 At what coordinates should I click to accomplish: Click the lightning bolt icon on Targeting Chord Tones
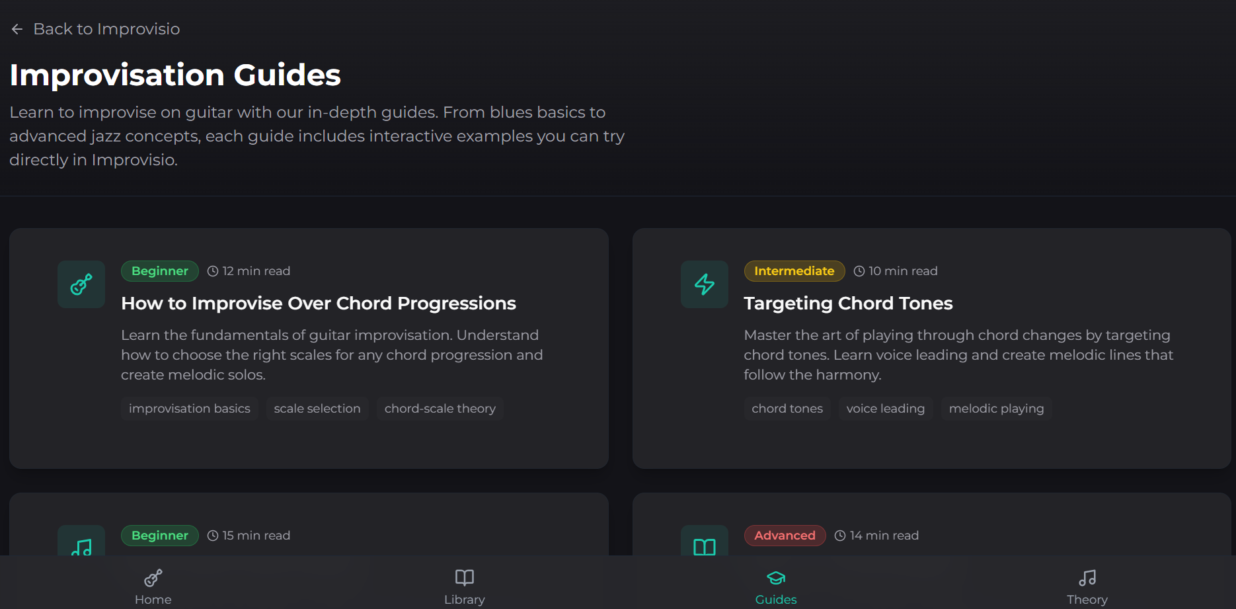pos(703,284)
